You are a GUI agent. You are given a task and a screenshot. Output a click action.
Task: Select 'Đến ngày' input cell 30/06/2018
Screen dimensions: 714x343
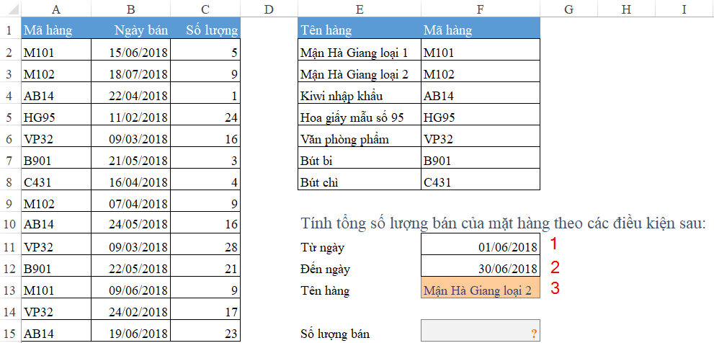click(x=481, y=266)
